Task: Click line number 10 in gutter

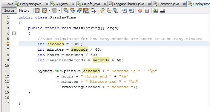Action: (7, 66)
